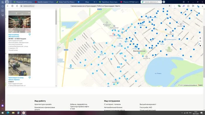Open Alice assistant icon in browser sidebar
Image resolution: width=205 pixels, height=115 pixels.
coord(2,105)
